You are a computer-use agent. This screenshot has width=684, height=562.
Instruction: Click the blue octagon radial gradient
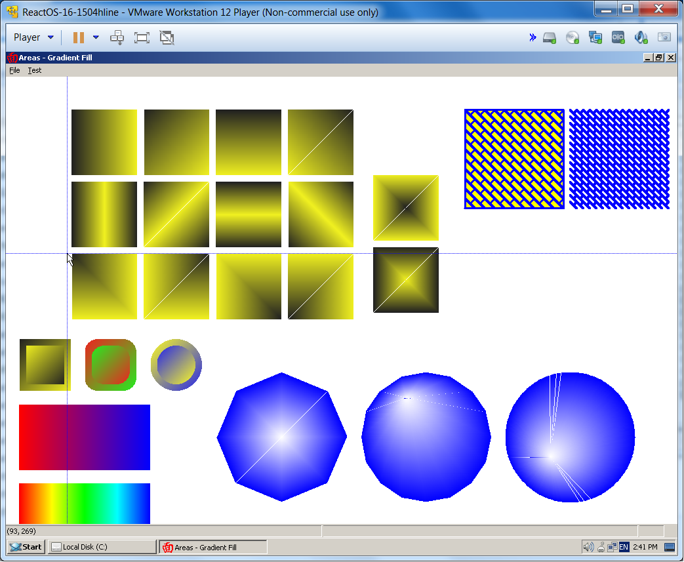pyautogui.click(x=282, y=437)
